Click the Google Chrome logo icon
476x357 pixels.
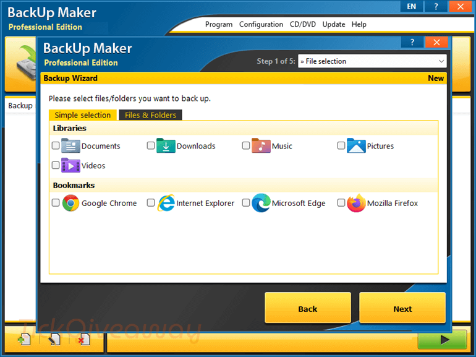[70, 203]
